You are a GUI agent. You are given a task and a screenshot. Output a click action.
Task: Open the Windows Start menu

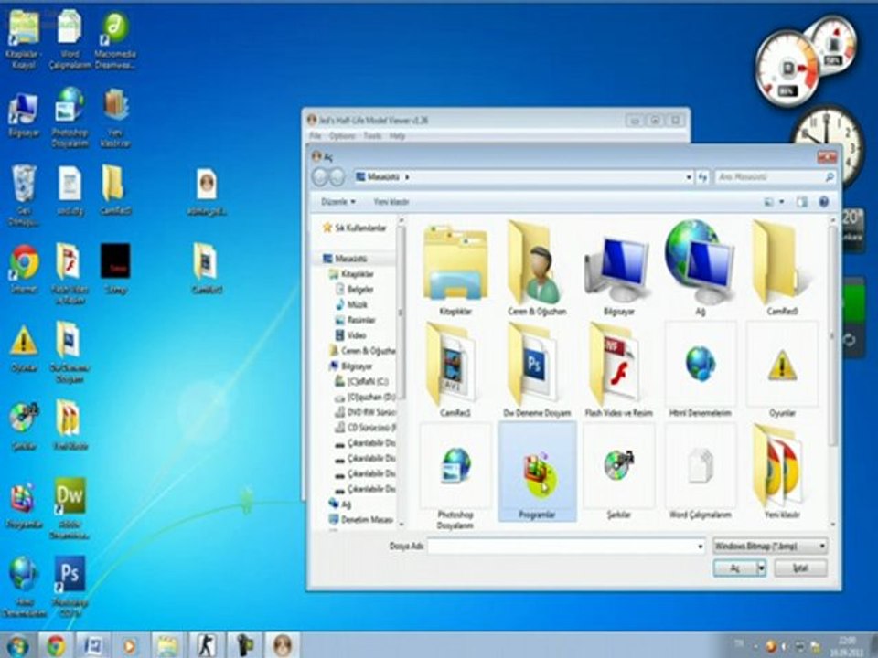(x=17, y=646)
